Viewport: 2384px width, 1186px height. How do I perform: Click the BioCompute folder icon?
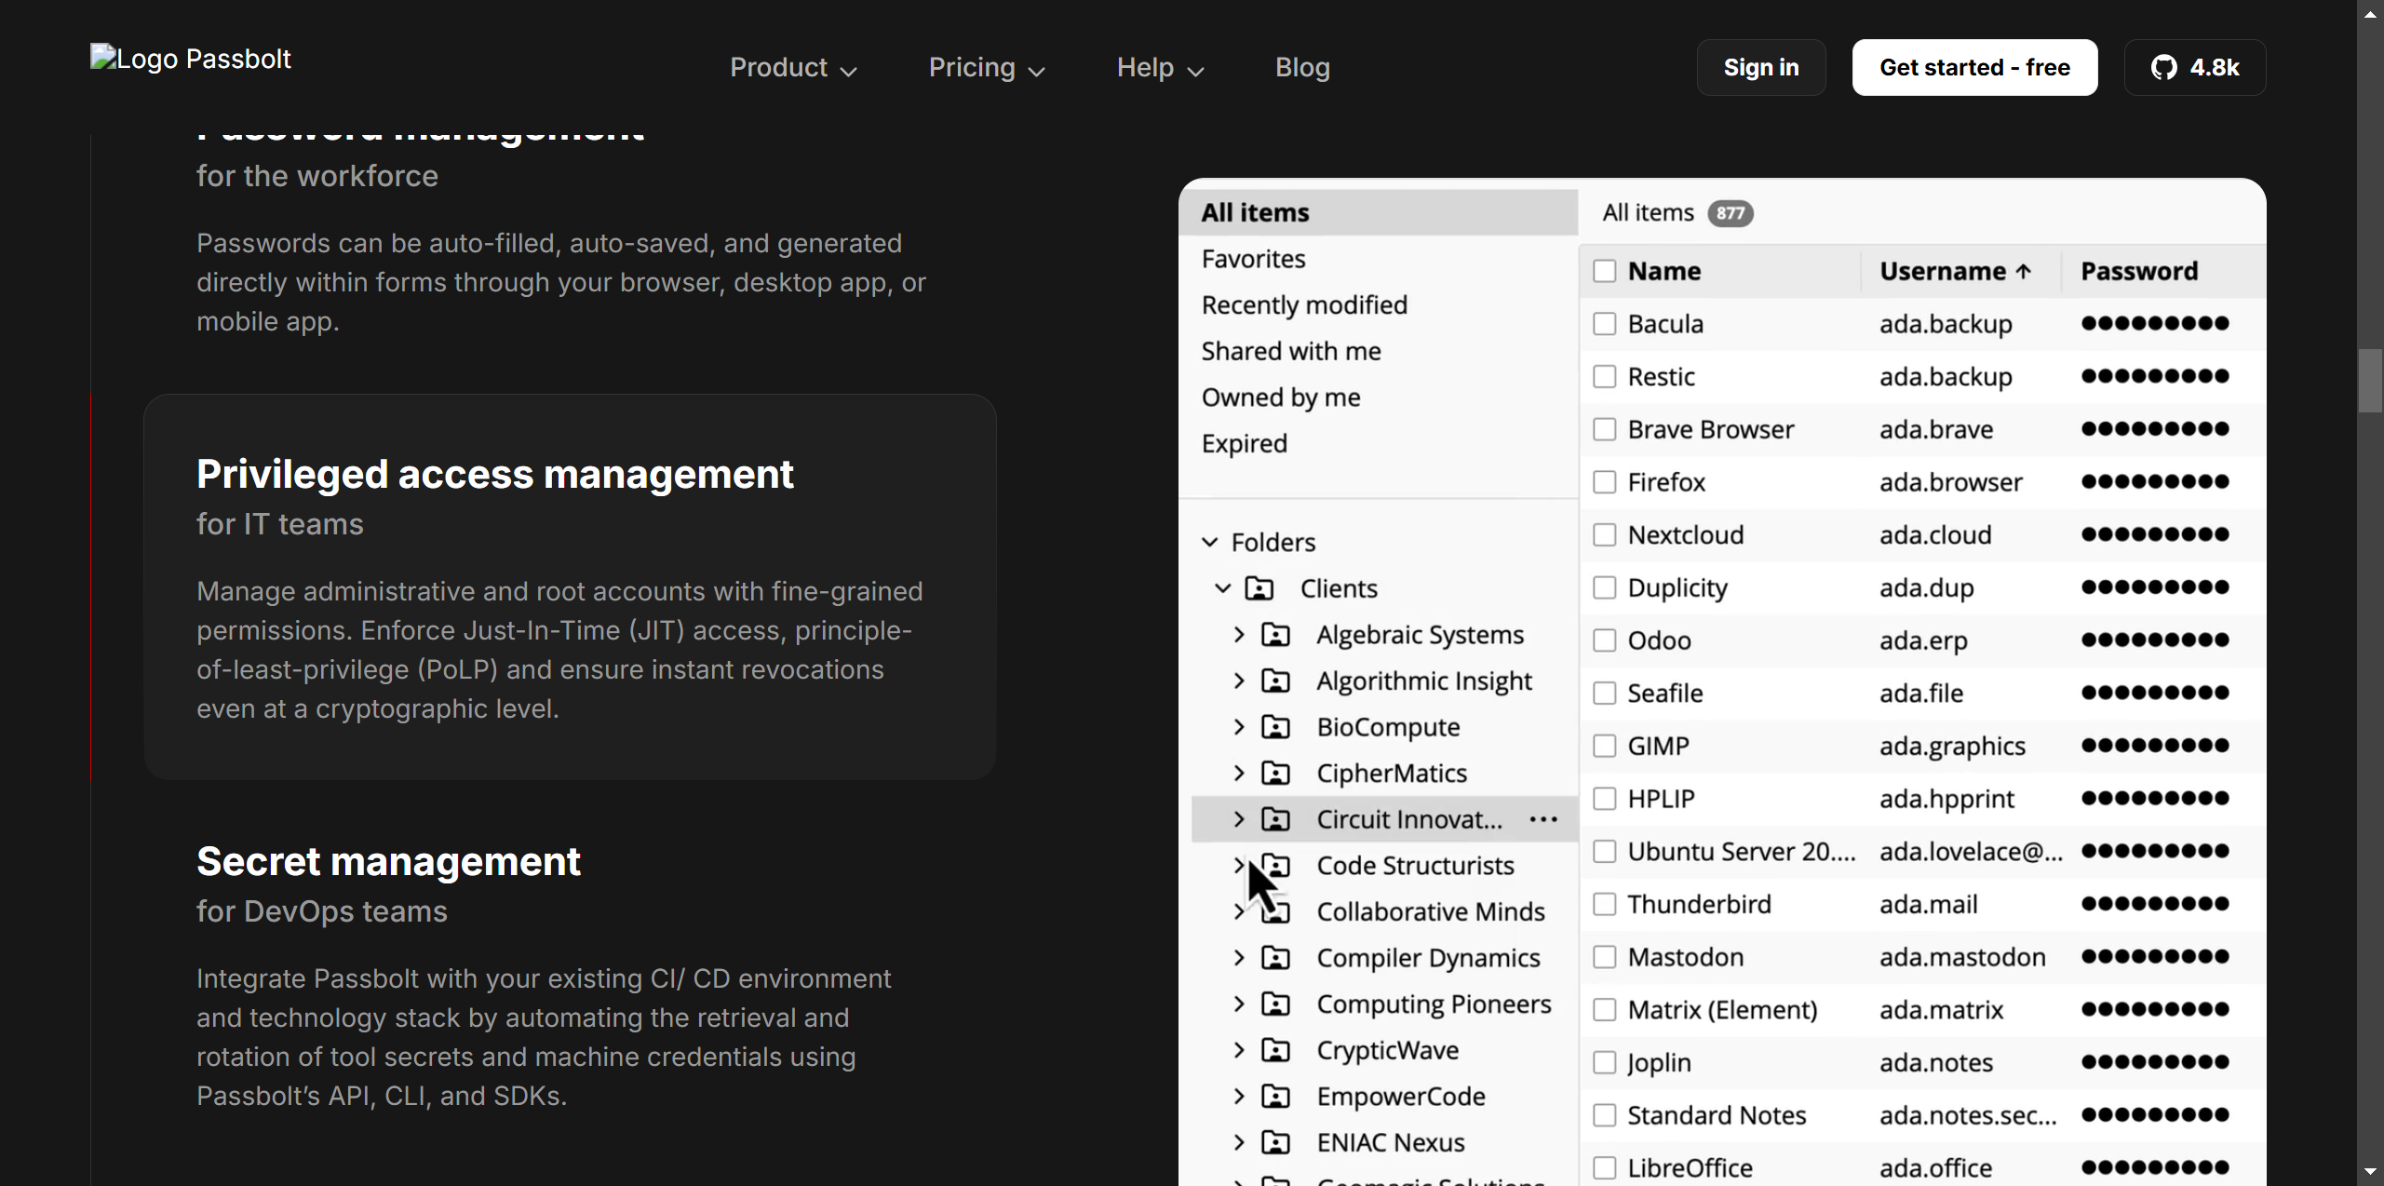tap(1275, 727)
